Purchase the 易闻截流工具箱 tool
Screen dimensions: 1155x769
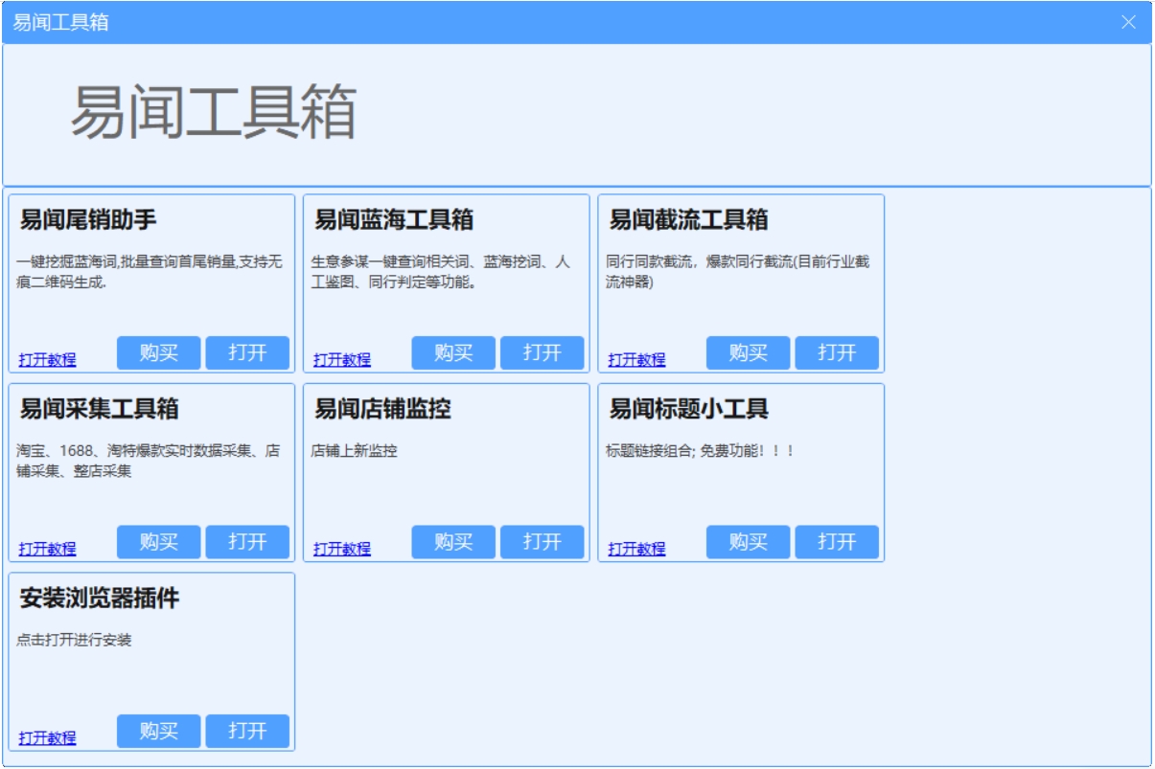pos(749,352)
